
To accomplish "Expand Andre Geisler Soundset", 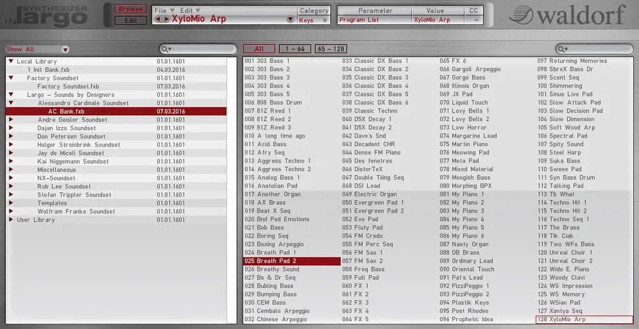I will [11, 120].
